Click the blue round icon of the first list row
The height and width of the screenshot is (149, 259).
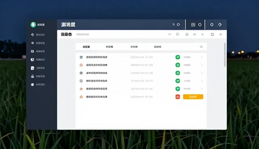[81, 57]
